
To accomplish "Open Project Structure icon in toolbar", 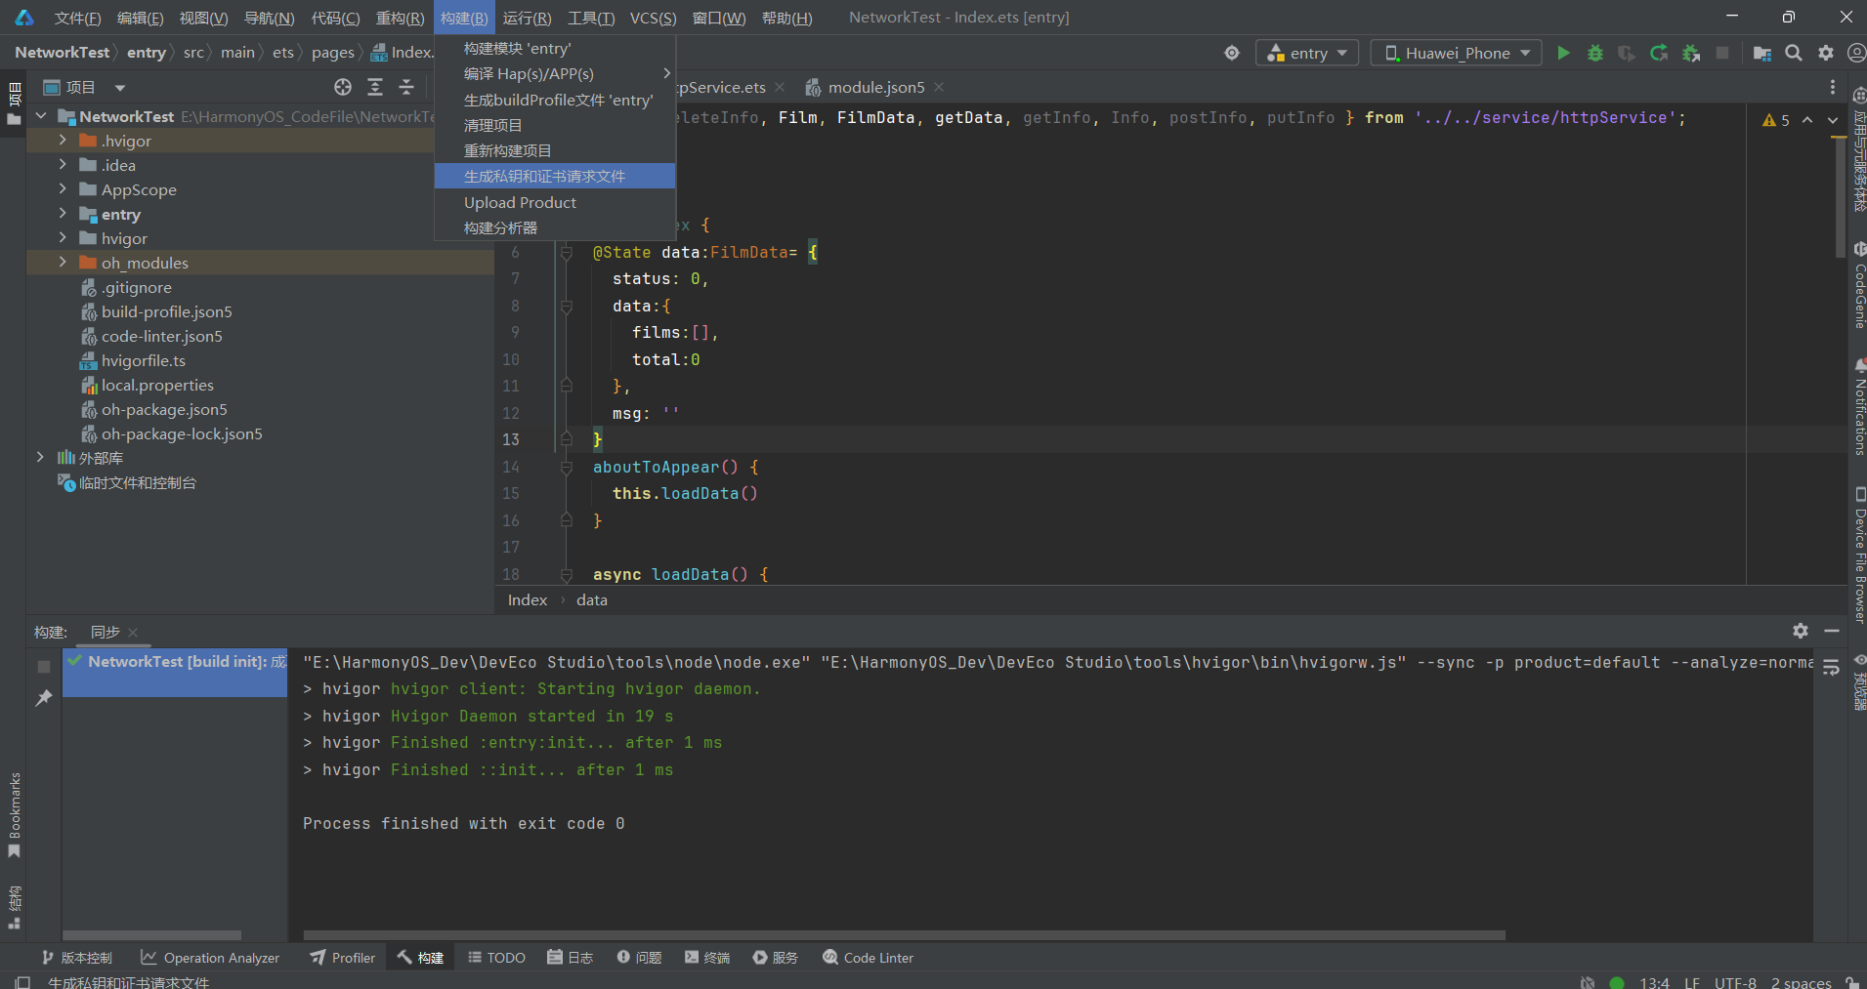I will 1762,53.
